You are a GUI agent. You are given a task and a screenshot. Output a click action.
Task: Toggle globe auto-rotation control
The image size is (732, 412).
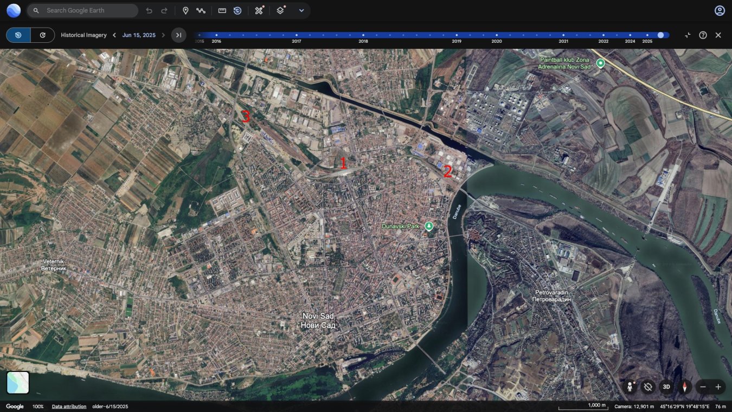647,387
